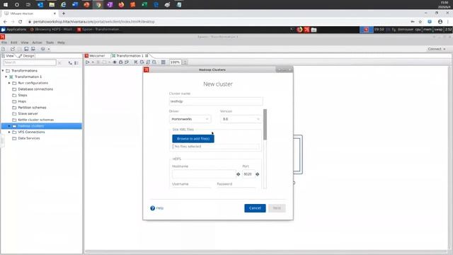Click the collapse all tree icon
Image resolution: width=453 pixels, height=255 pixels.
click(76, 63)
